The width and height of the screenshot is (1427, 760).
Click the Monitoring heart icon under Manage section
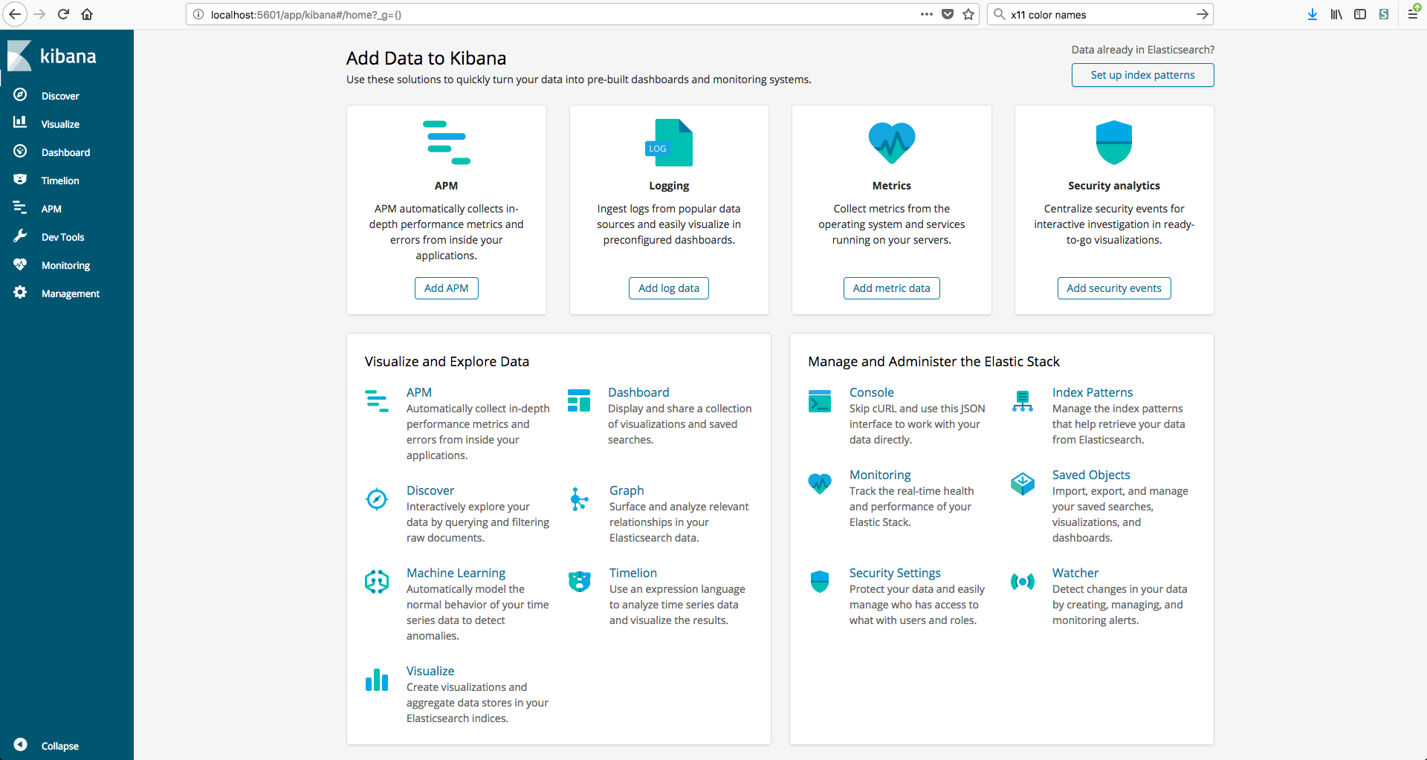820,483
